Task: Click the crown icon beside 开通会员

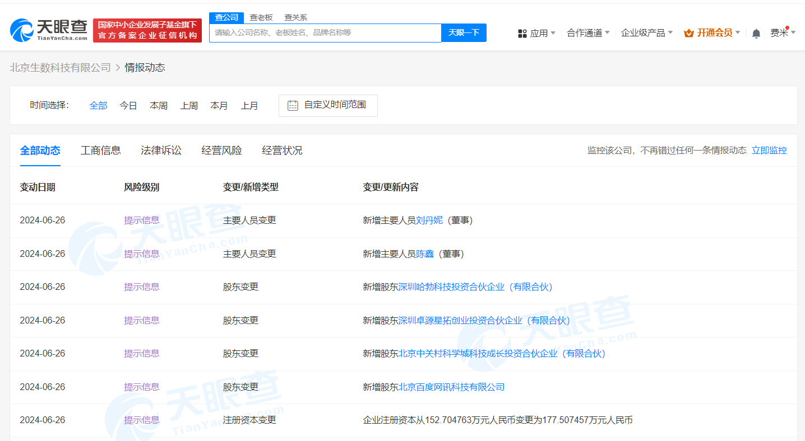Action: [x=687, y=33]
